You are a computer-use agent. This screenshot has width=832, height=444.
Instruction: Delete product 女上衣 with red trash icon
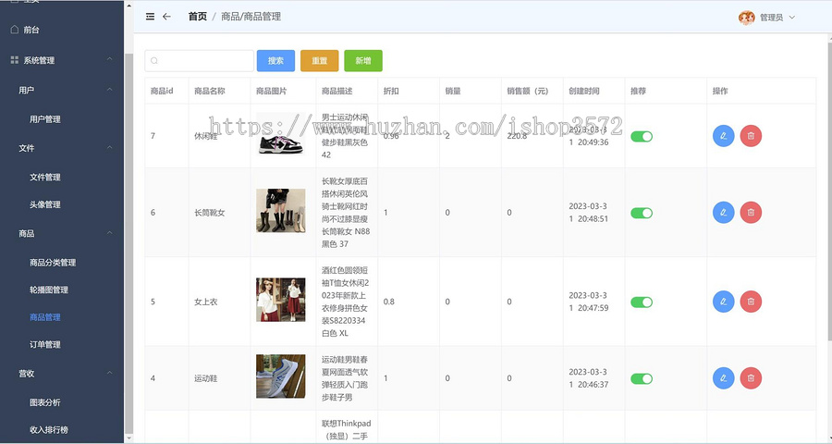(751, 302)
